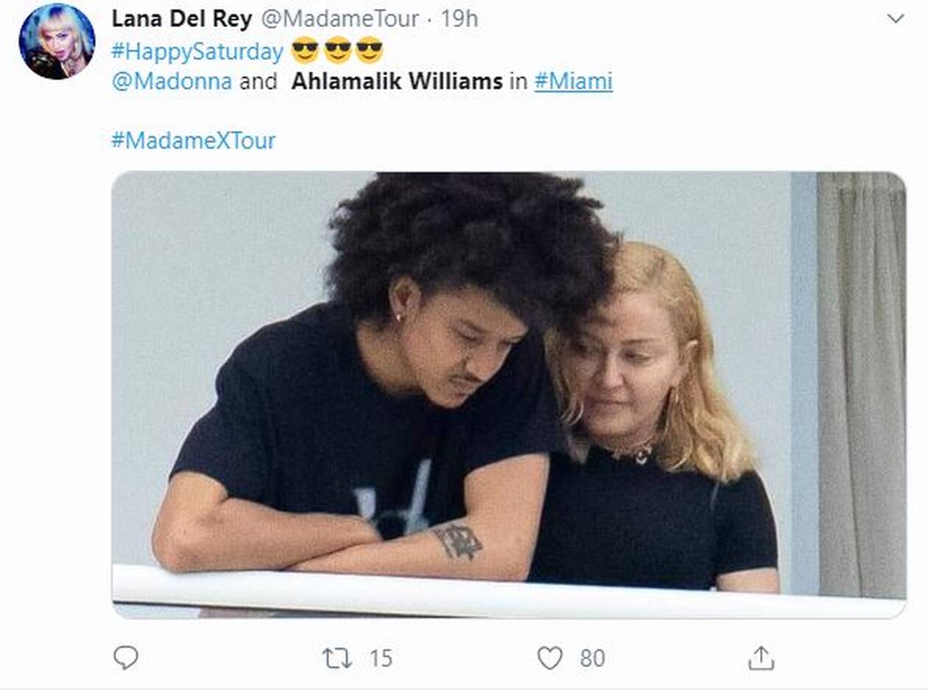
Task: Open the tweet's attached photo
Action: pos(508,395)
